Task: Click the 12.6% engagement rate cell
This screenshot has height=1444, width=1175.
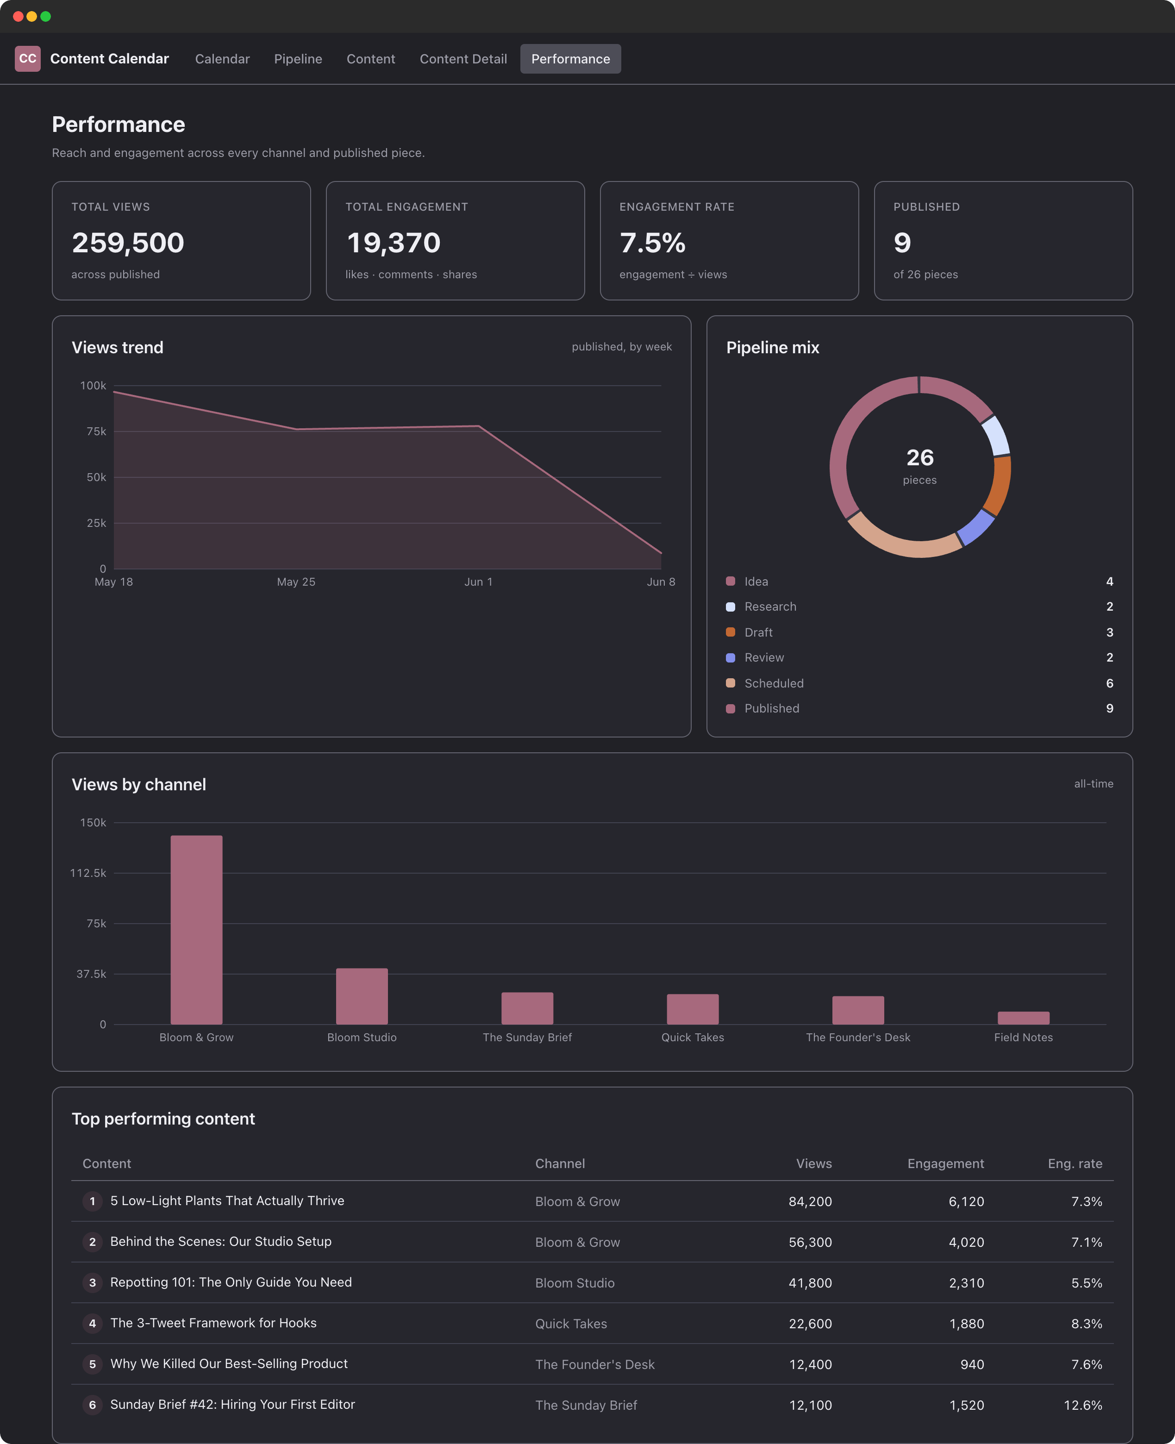Action: [1083, 1405]
